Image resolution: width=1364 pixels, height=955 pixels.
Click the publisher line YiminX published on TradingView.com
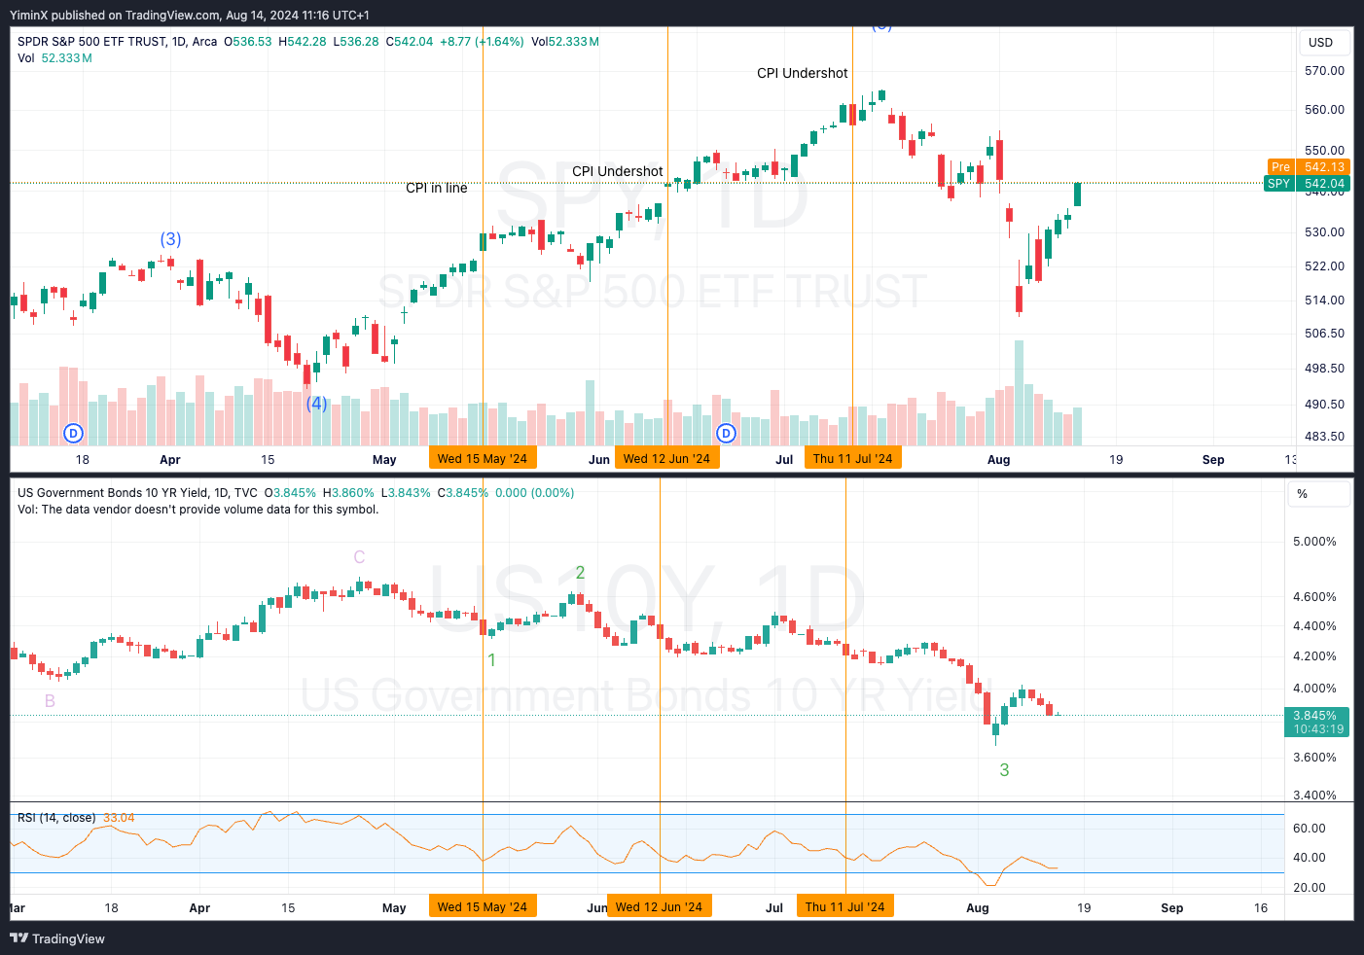pos(189,15)
